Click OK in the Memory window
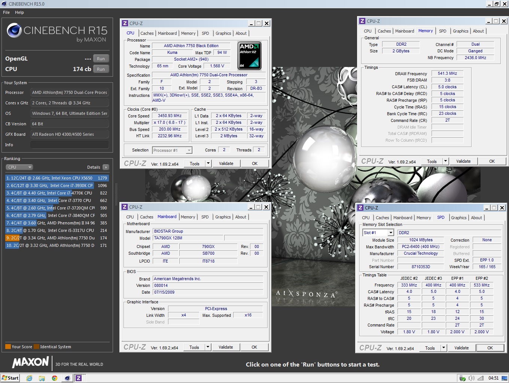Screen dimensions: 509x383 point(492,161)
